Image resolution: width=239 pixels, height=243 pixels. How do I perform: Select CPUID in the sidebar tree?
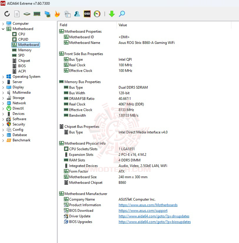(x=23, y=39)
